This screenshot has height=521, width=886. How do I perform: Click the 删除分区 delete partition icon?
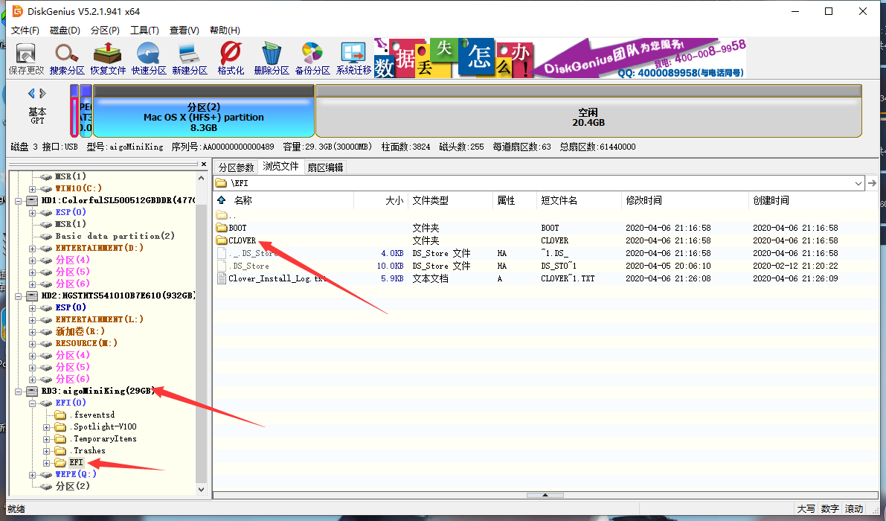[x=272, y=59]
